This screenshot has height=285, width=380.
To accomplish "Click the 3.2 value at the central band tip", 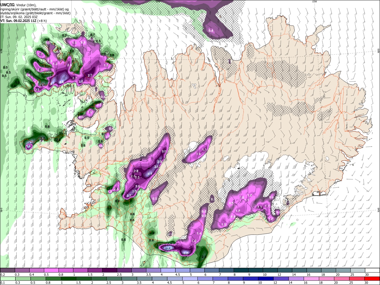I will 164,151.
